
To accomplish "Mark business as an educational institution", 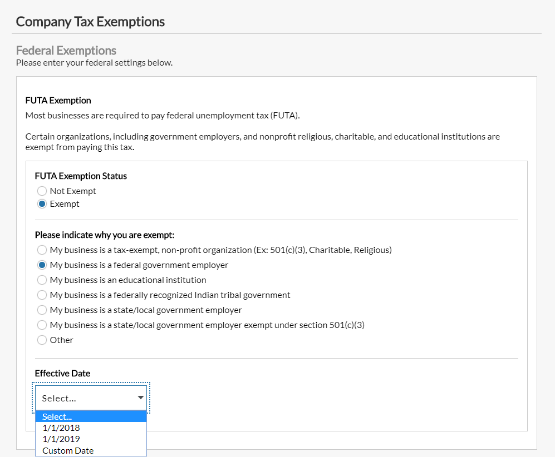I will tap(42, 280).
